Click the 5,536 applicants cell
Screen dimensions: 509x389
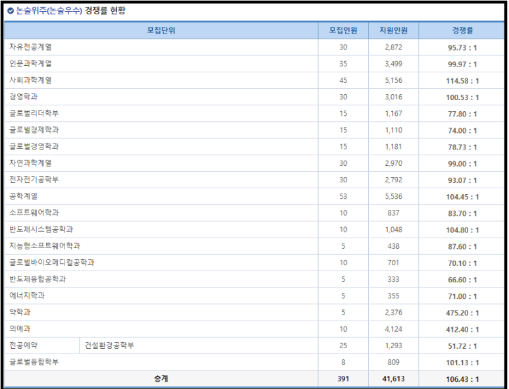tap(393, 196)
